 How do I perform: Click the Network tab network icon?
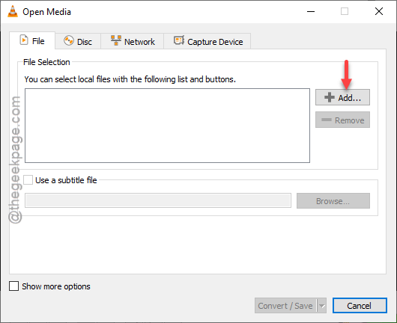[x=116, y=40]
